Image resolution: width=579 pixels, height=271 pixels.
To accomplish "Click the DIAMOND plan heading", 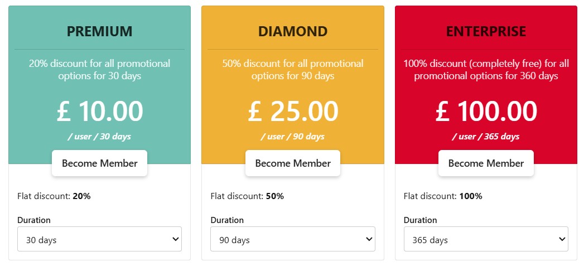I will [x=293, y=31].
